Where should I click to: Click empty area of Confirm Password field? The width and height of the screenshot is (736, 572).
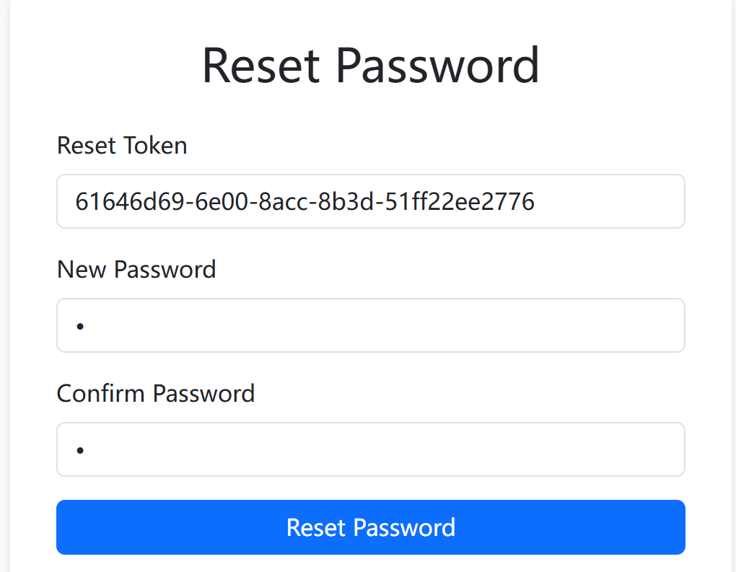point(433,449)
